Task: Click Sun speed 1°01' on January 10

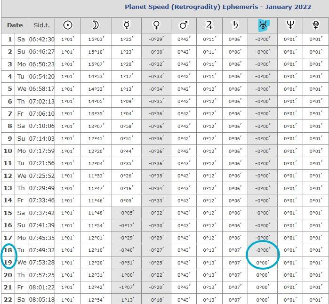Action: (68, 151)
